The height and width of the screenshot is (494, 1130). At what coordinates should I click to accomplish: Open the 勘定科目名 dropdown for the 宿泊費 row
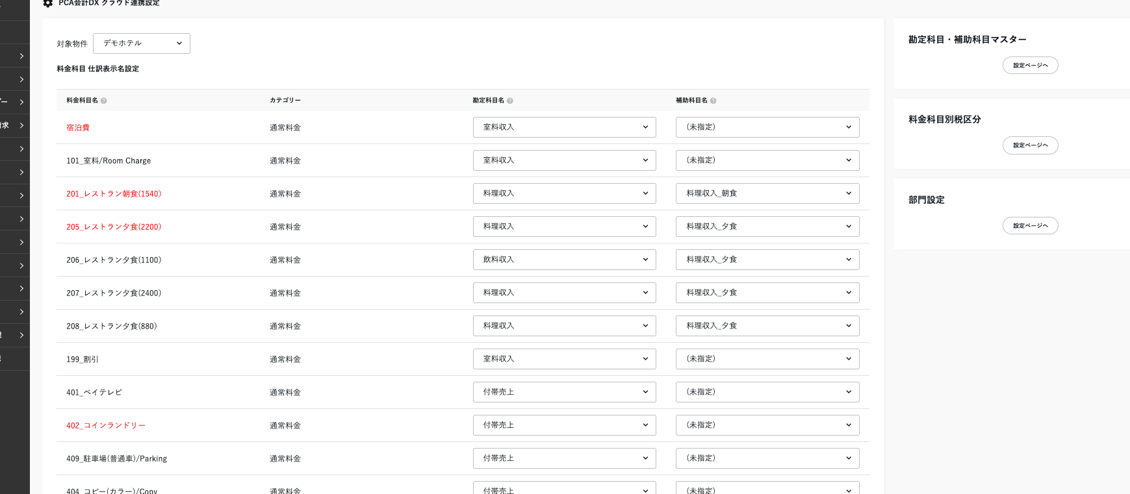point(564,127)
